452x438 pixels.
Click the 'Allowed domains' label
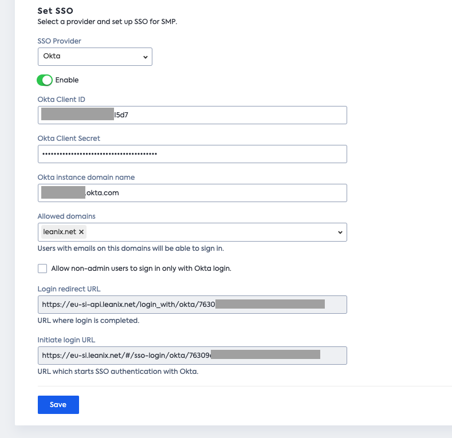tap(66, 216)
